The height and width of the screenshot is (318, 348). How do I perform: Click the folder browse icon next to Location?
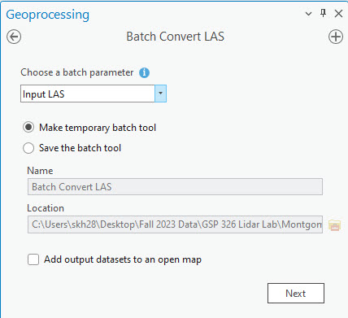[x=334, y=225]
